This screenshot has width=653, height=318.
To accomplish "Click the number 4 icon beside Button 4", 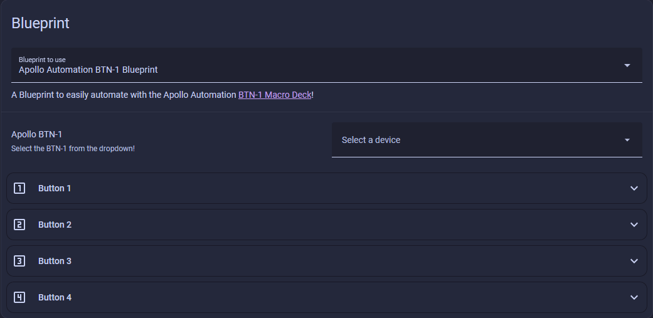I will click(x=19, y=297).
